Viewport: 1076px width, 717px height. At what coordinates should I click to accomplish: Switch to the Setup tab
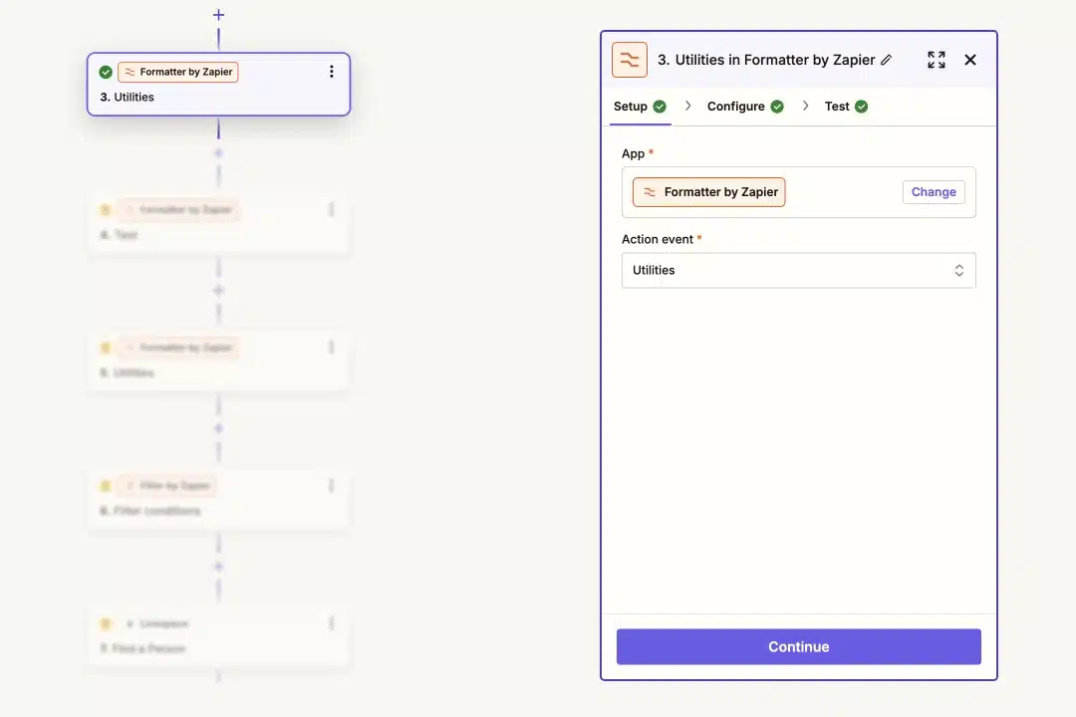pyautogui.click(x=640, y=107)
